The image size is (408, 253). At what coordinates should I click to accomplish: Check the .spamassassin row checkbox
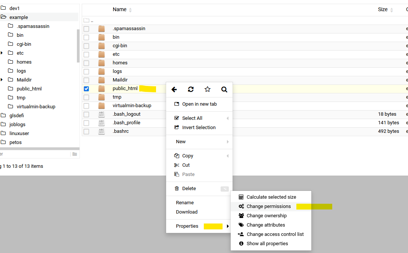[86, 29]
